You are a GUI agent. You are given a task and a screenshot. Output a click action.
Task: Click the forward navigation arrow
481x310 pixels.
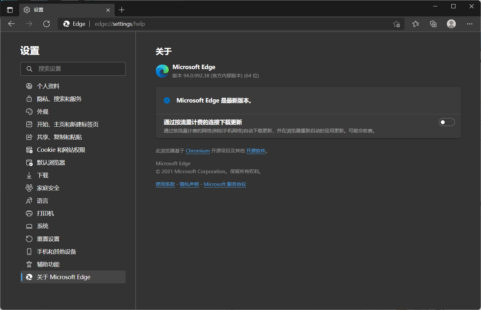(29, 24)
